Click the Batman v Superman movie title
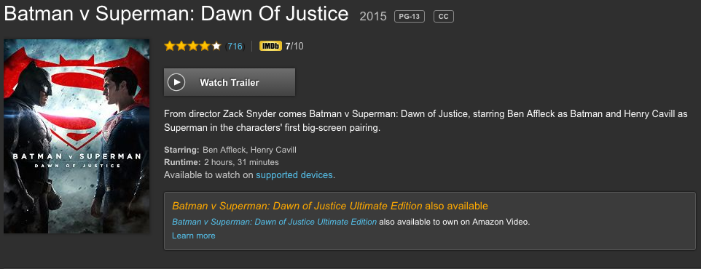Image resolution: width=701 pixels, height=269 pixels. [x=176, y=14]
